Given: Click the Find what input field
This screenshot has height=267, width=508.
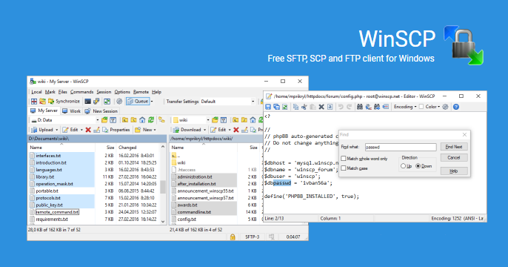Looking at the screenshot, I should (x=401, y=147).
